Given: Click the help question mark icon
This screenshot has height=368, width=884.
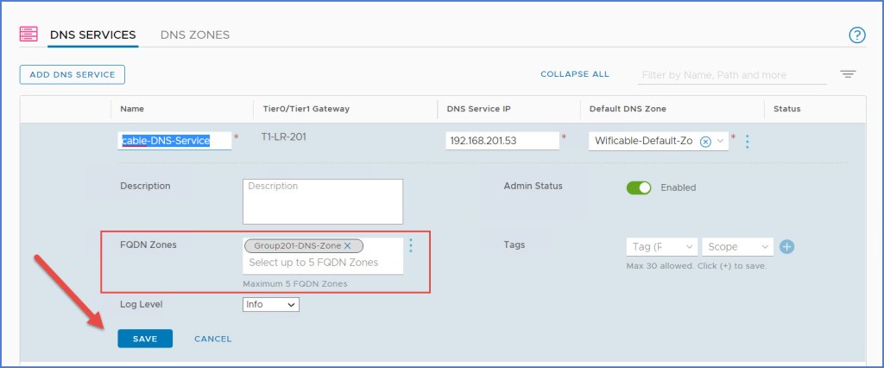Looking at the screenshot, I should point(856,35).
